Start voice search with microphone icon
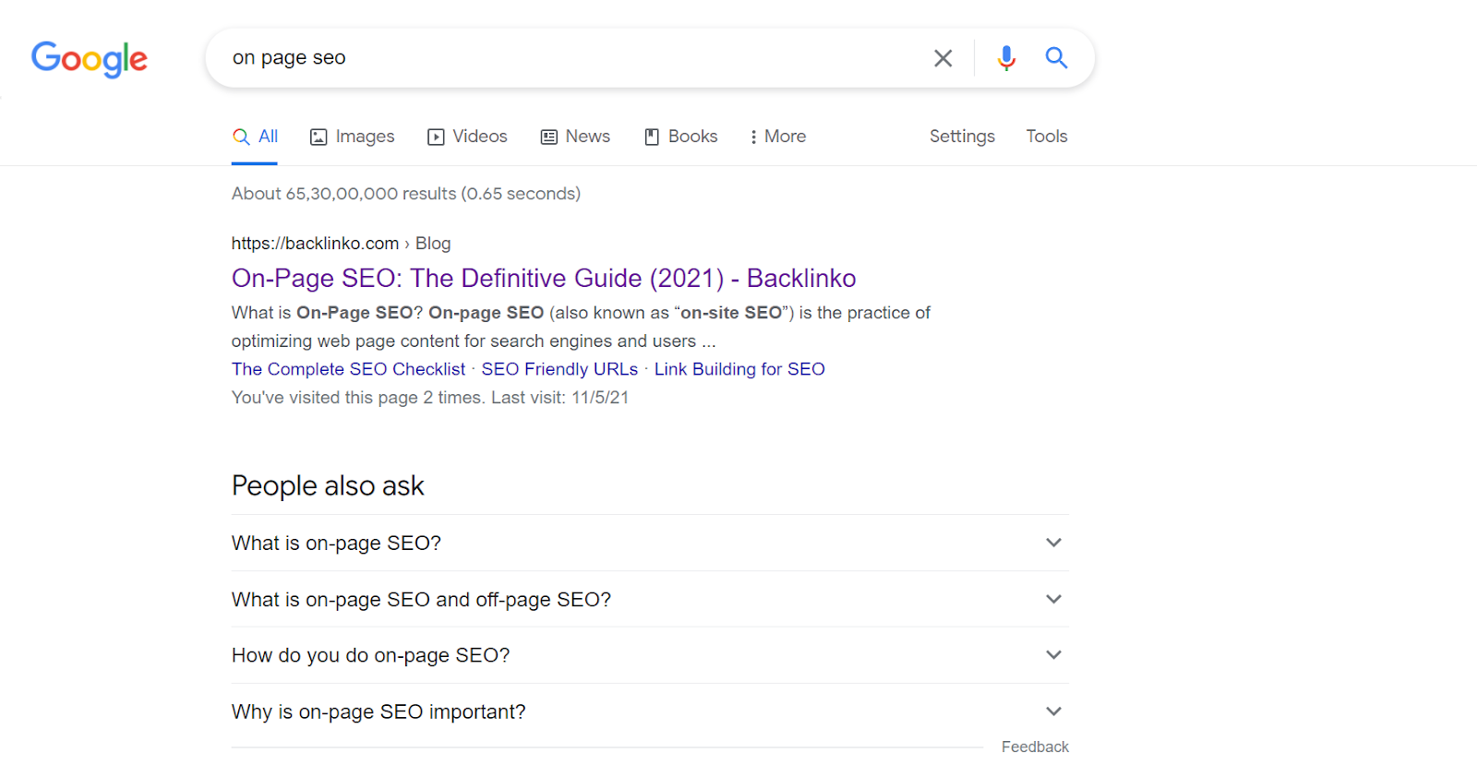This screenshot has width=1477, height=765. pyautogui.click(x=1006, y=58)
